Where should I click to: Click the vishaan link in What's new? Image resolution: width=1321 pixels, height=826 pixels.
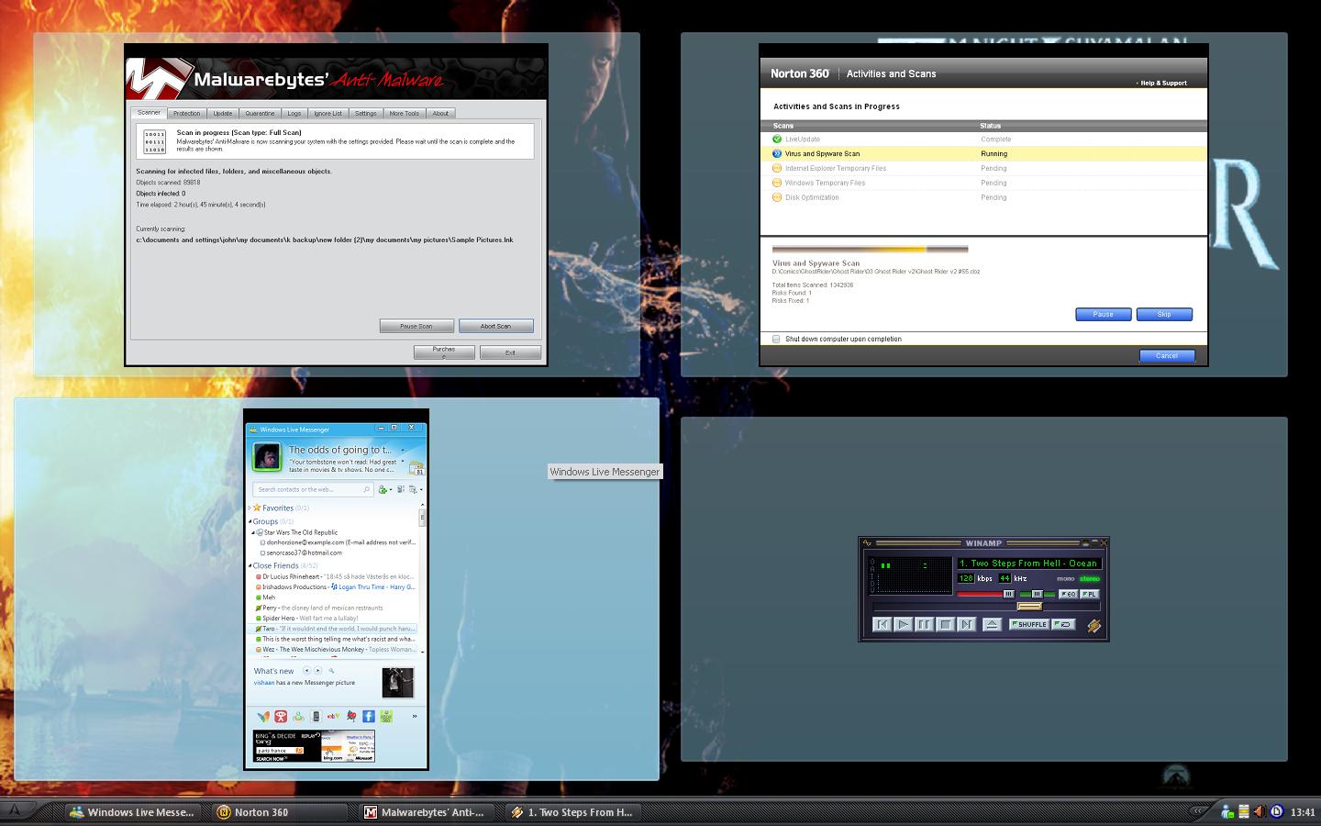coord(264,682)
